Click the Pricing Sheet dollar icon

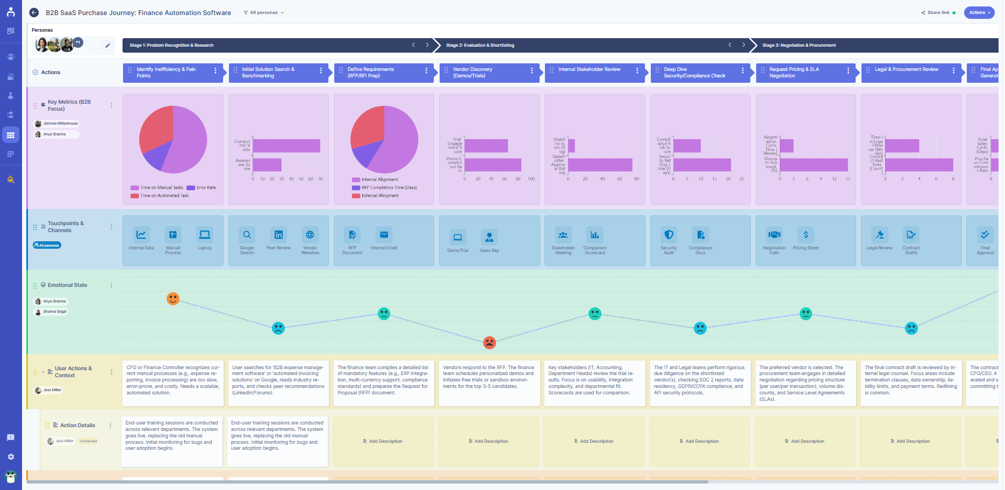[806, 235]
